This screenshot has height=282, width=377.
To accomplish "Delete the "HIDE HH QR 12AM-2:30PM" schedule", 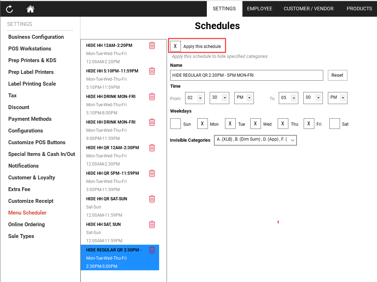I will click(152, 148).
